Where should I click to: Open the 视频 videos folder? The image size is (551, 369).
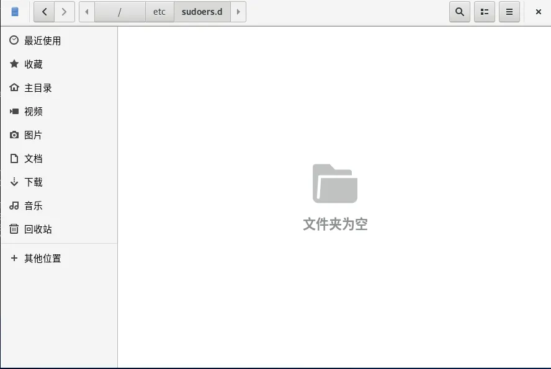coord(34,112)
